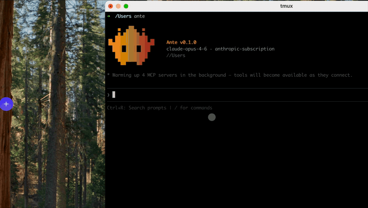The height and width of the screenshot is (208, 368).
Task: Maximize the tmux window with green button
Action: click(126, 6)
